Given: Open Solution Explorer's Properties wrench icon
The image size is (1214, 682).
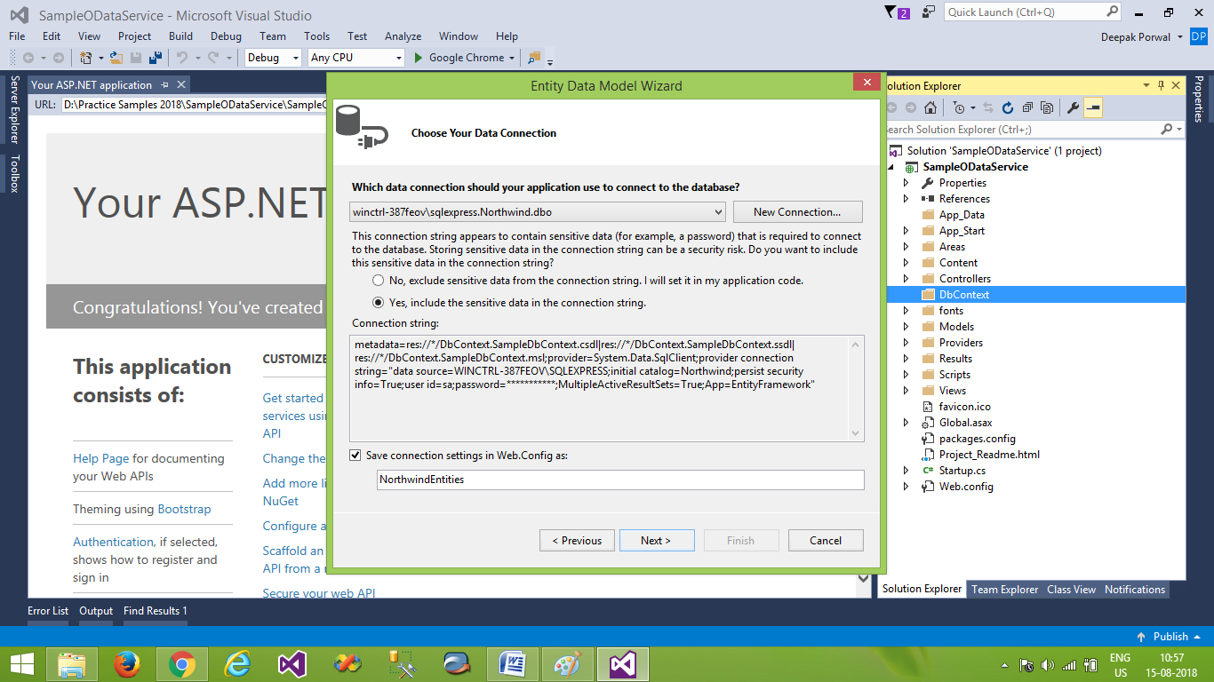Looking at the screenshot, I should [x=1073, y=107].
